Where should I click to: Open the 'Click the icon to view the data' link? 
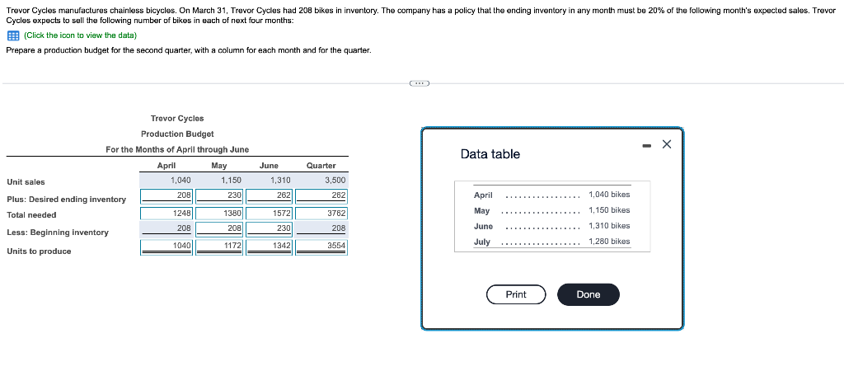[80, 35]
